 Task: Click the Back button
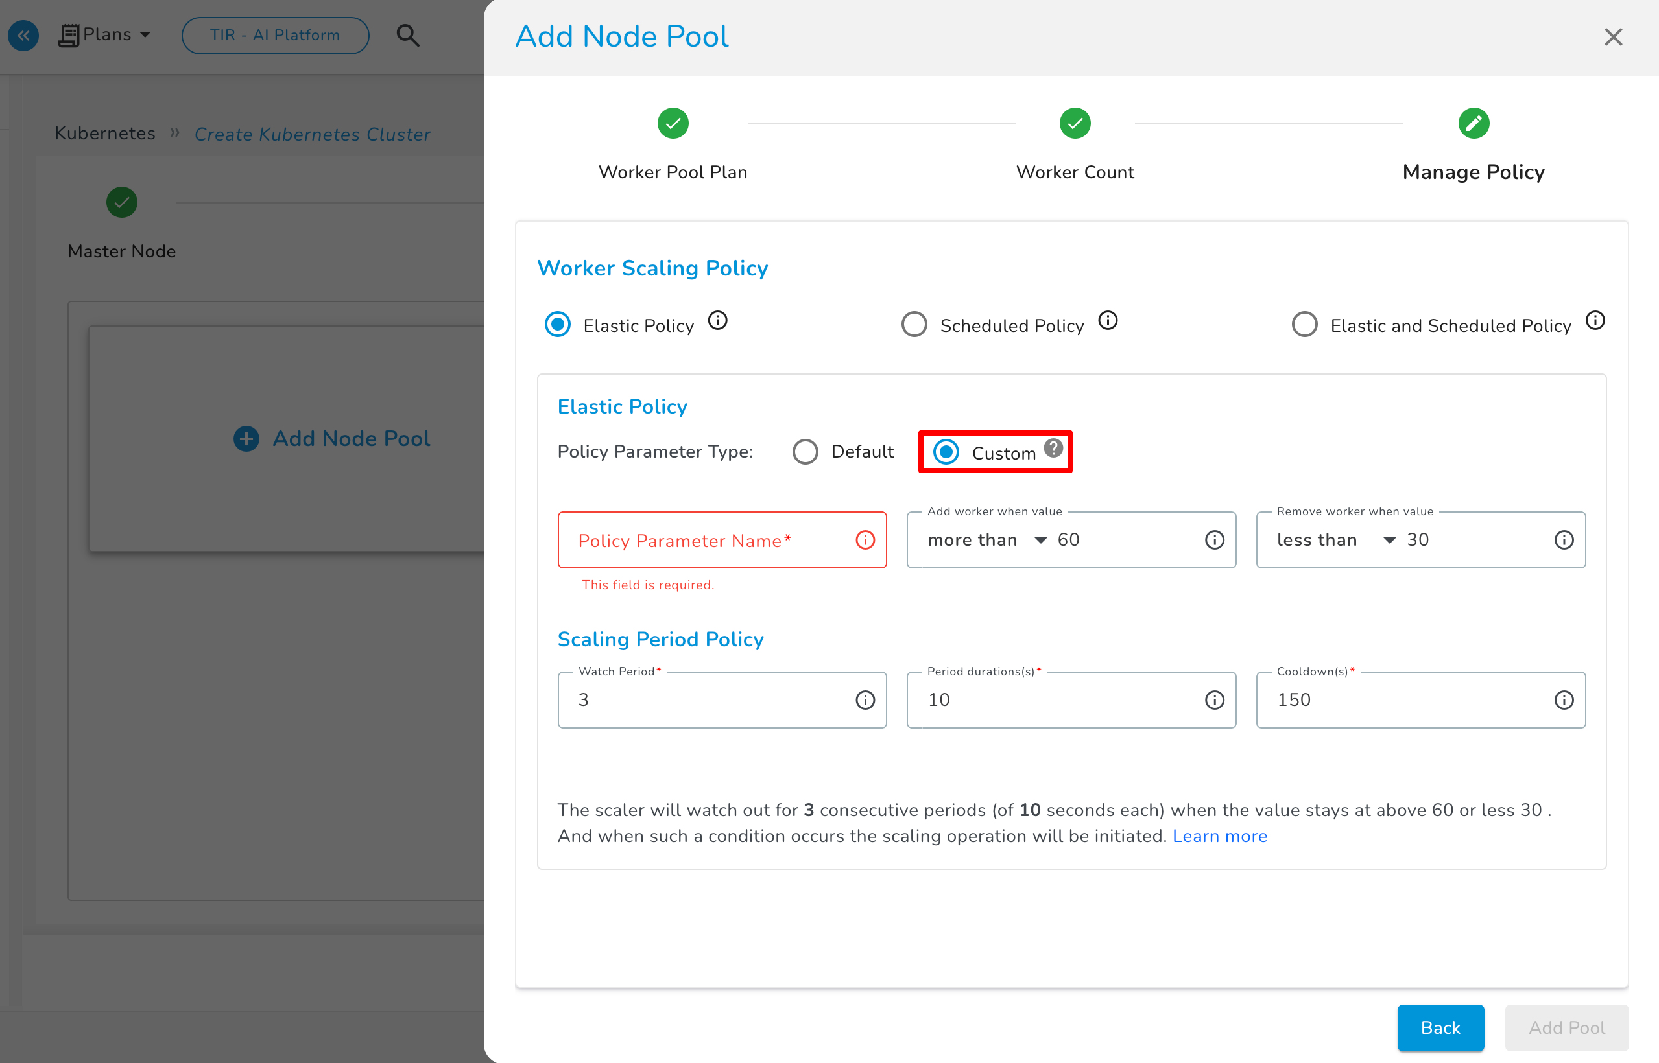coord(1440,1028)
